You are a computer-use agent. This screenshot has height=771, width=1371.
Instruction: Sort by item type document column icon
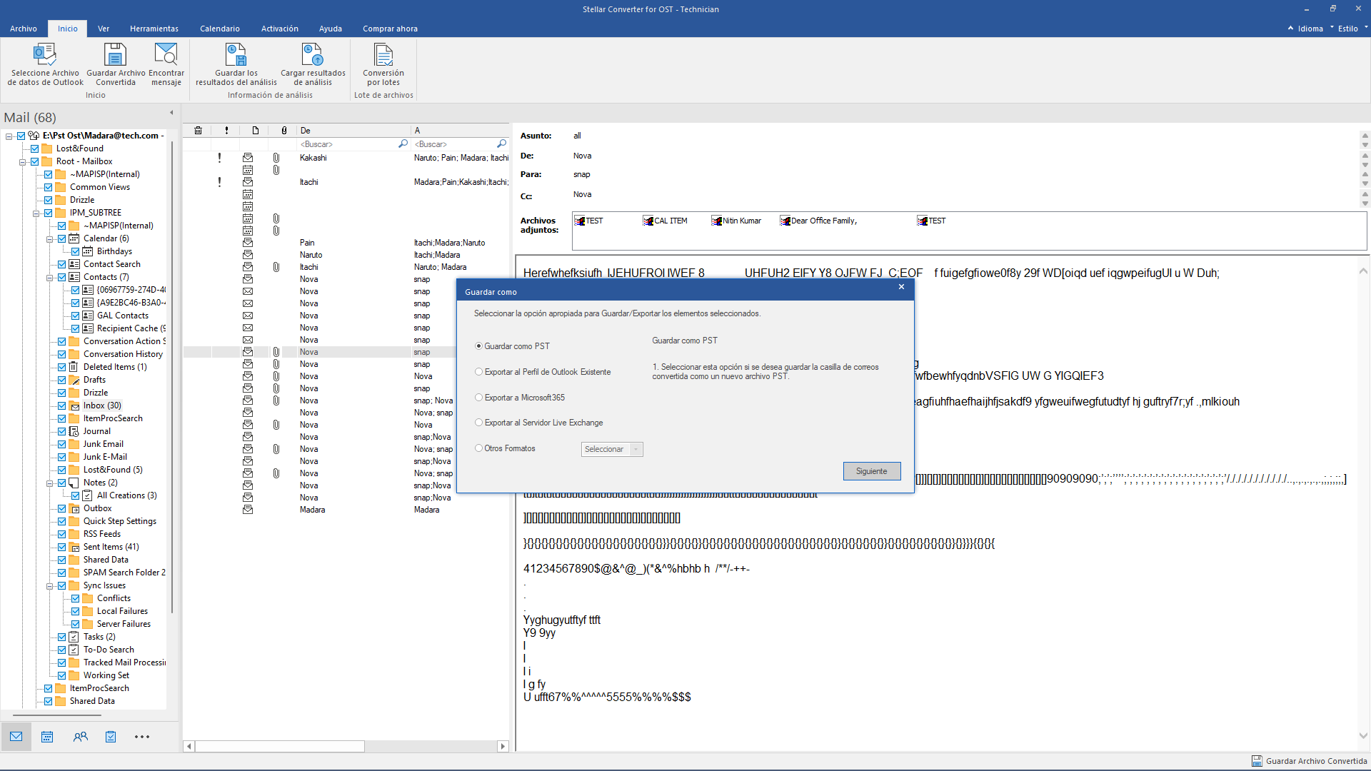tap(255, 131)
